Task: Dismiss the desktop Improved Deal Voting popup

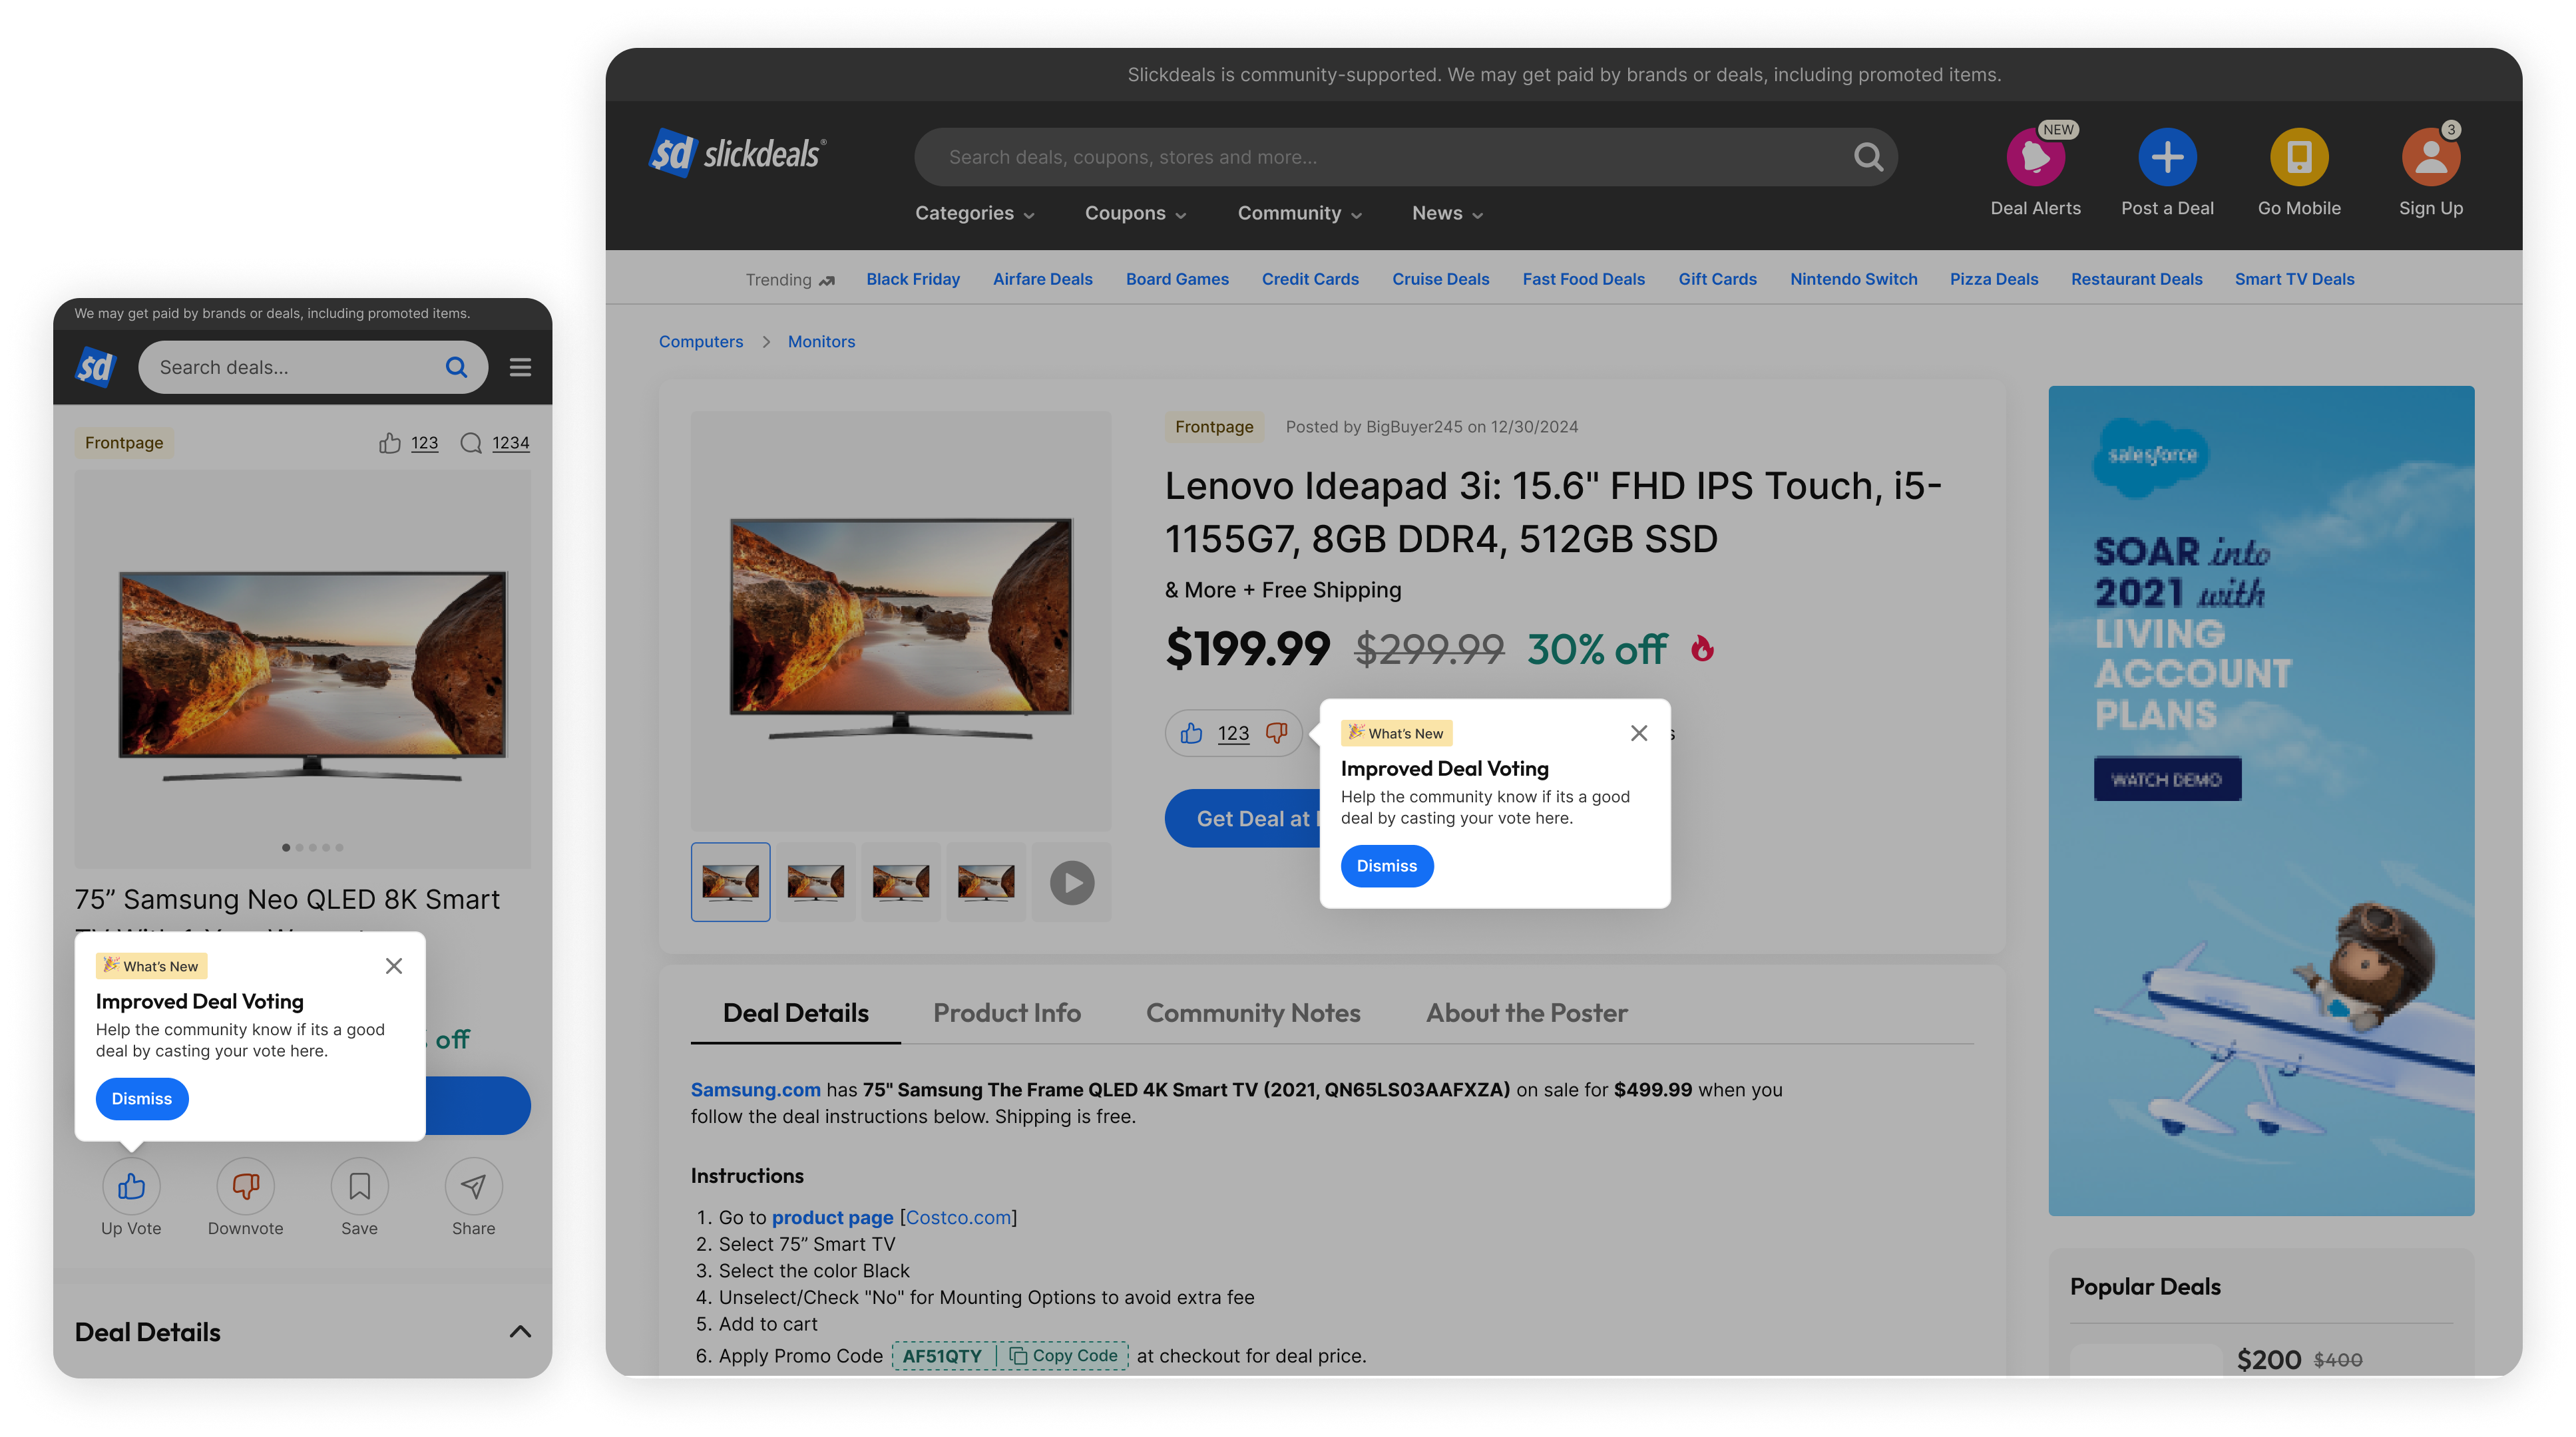Action: [x=1386, y=866]
